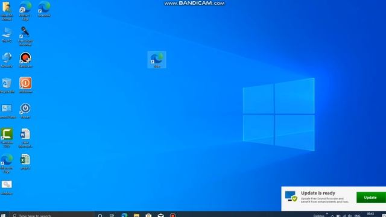Open the Facebook Edge shortcut on desktop
386x217 pixels.
44,9
